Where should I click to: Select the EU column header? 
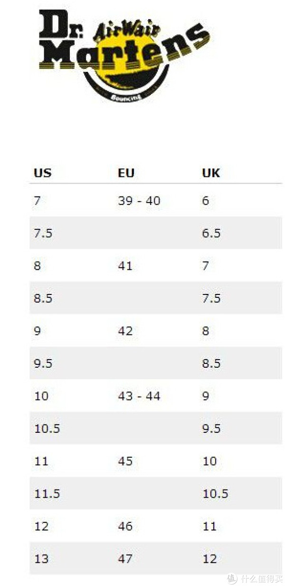click(x=126, y=173)
